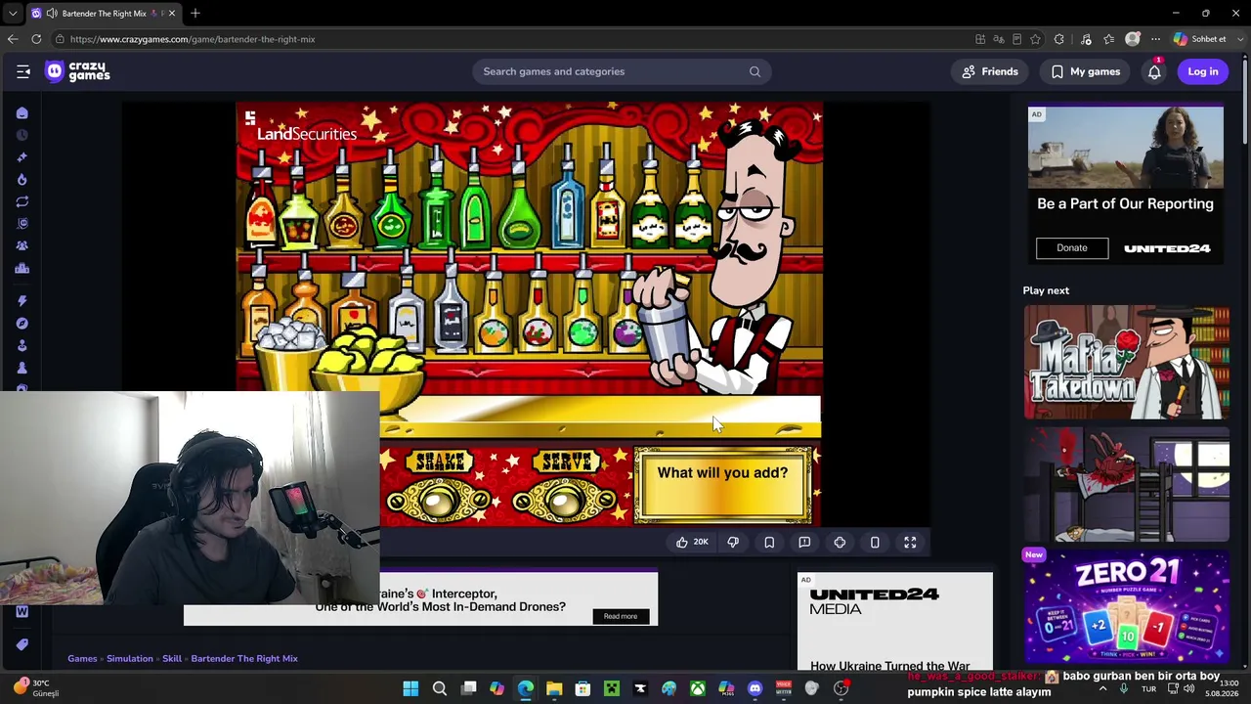
Task: Dislike the game with thumbs-down icon
Action: (x=733, y=542)
